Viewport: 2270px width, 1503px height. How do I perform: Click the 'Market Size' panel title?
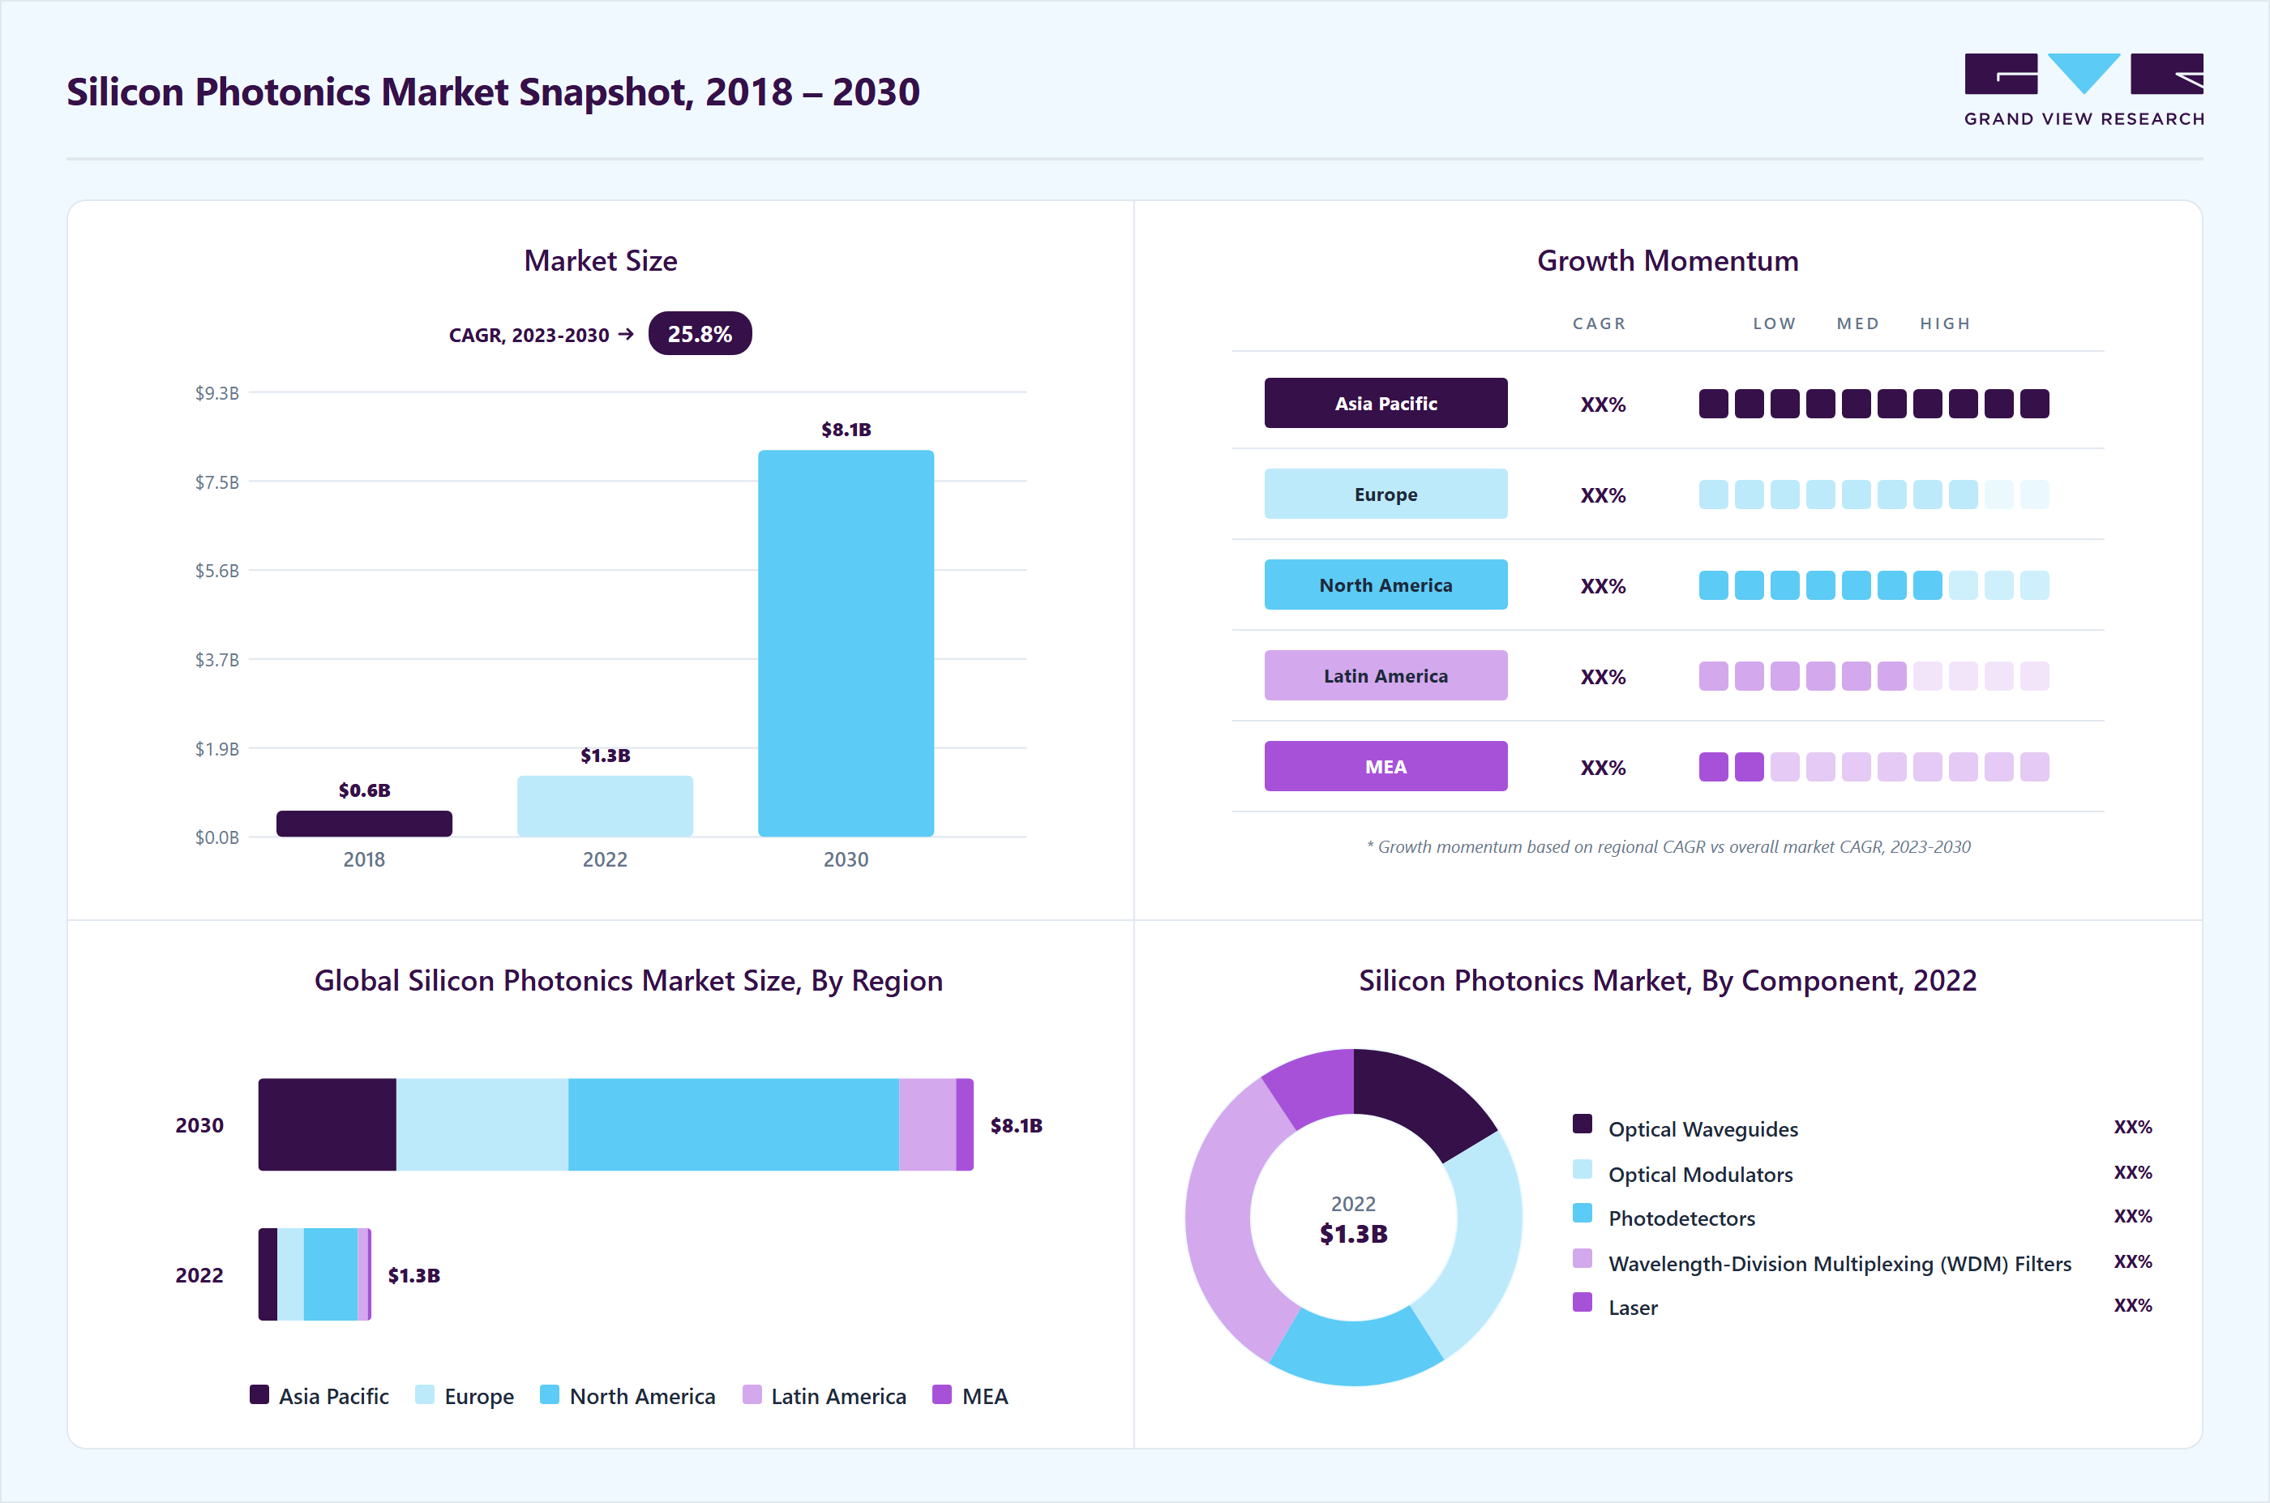(600, 261)
